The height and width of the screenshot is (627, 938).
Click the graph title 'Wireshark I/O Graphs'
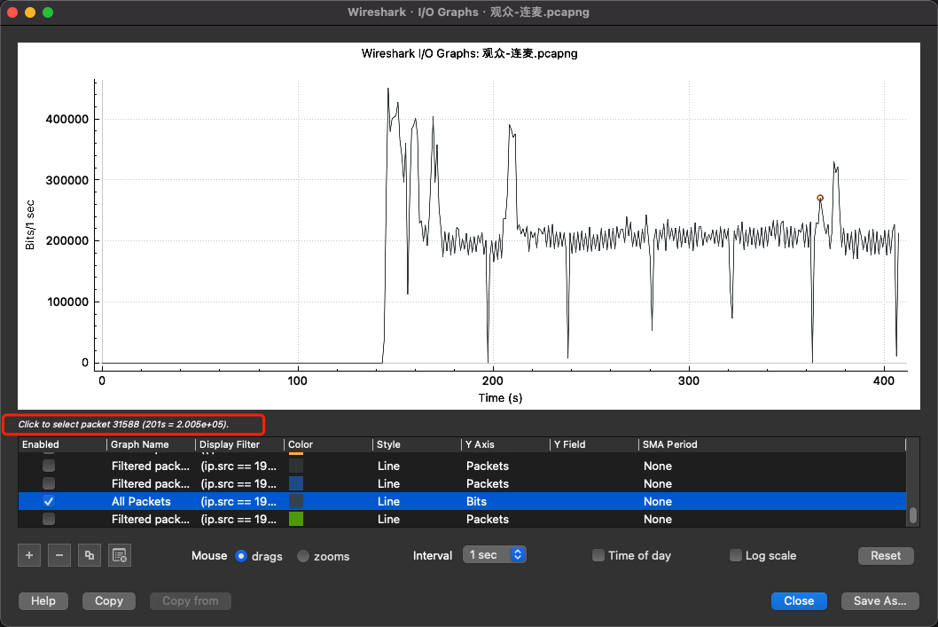pyautogui.click(x=470, y=53)
